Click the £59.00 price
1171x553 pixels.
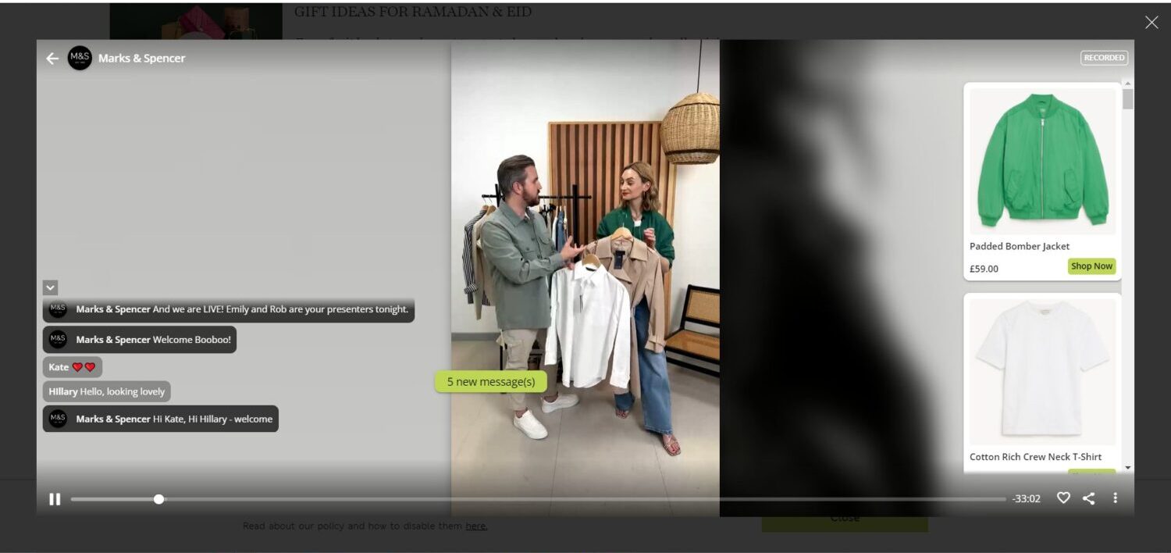[984, 269]
